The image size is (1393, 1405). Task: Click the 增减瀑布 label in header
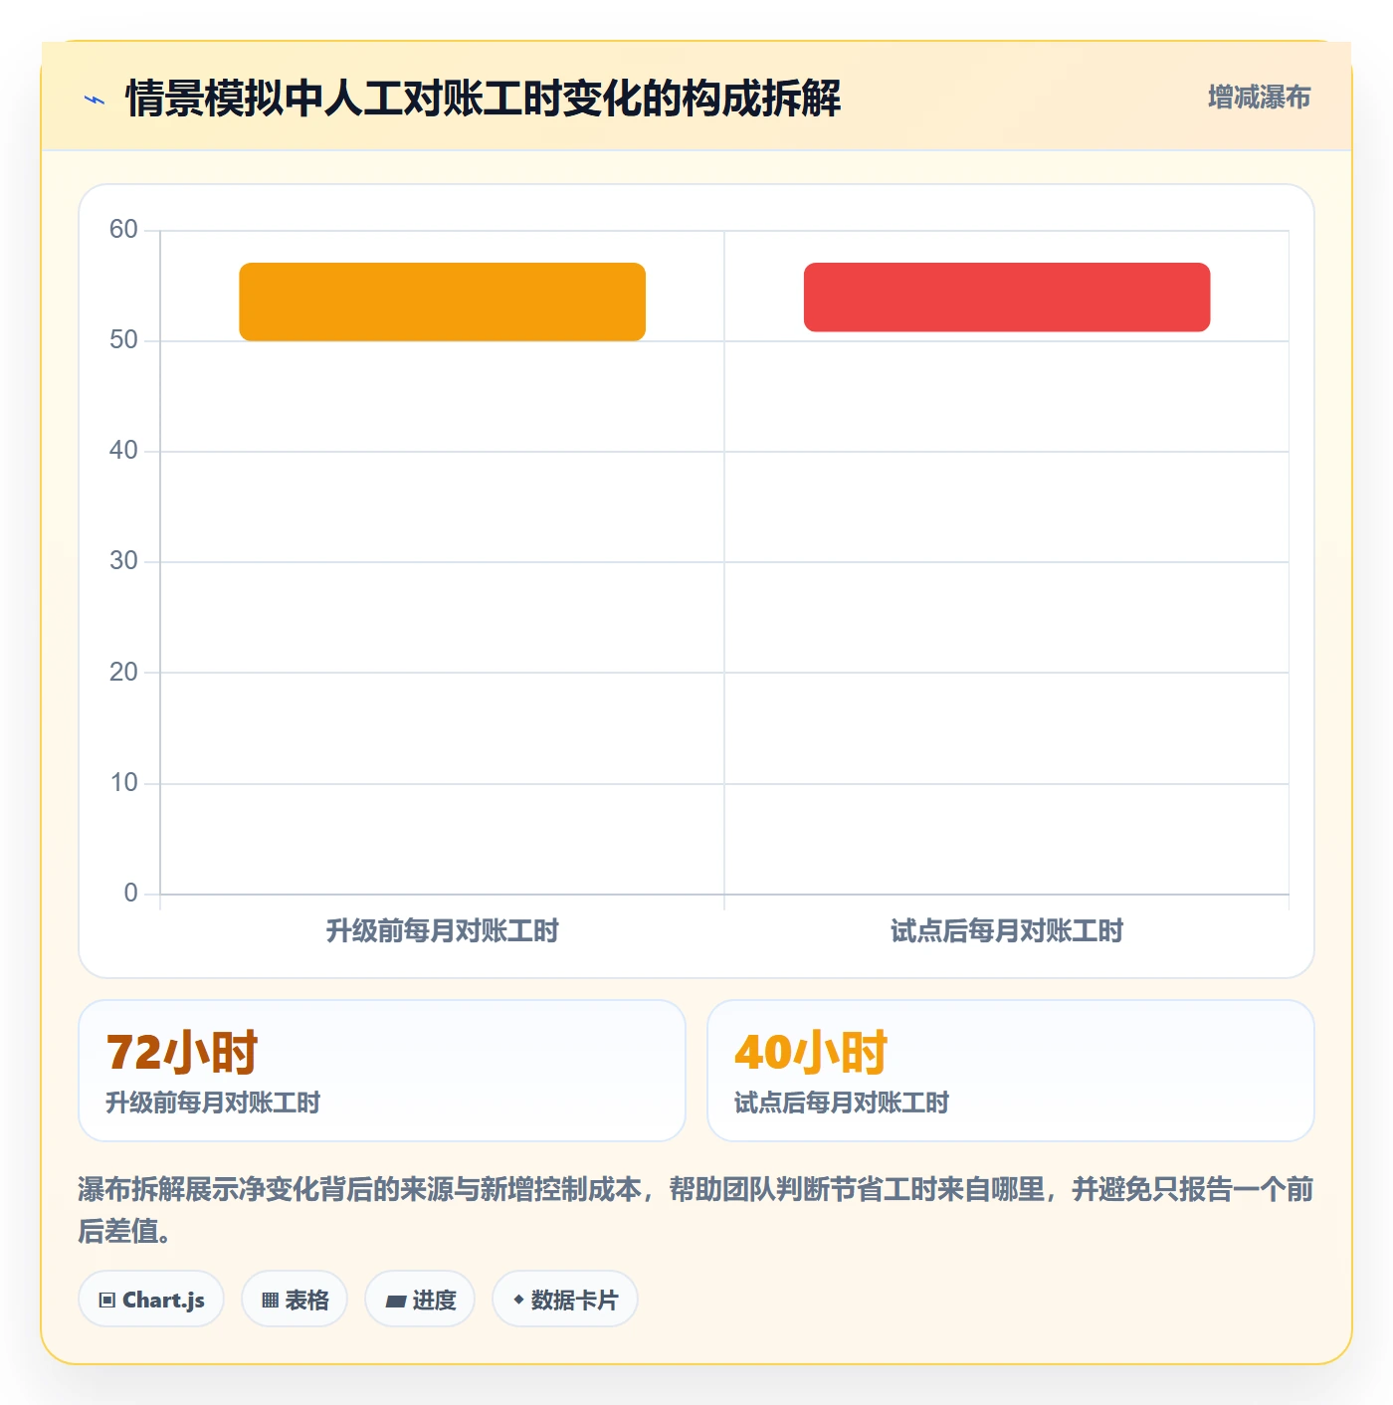coord(1259,98)
